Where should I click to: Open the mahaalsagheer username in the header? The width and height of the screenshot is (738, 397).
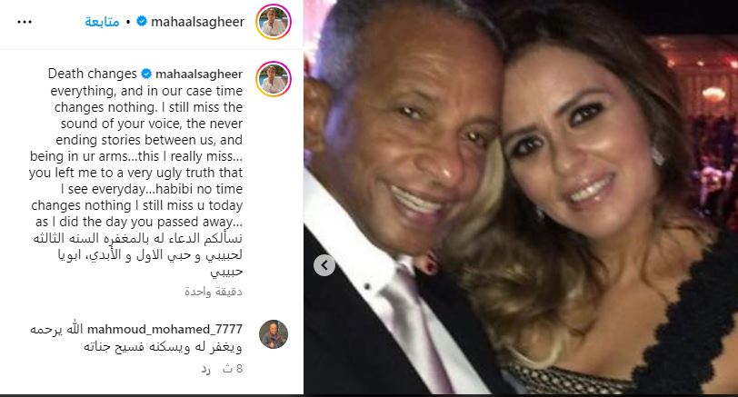[198, 22]
